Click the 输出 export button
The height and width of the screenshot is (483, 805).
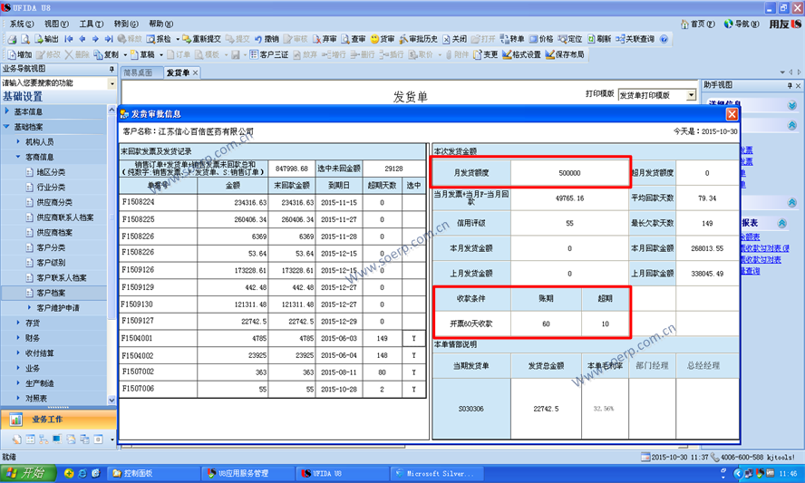pos(46,39)
